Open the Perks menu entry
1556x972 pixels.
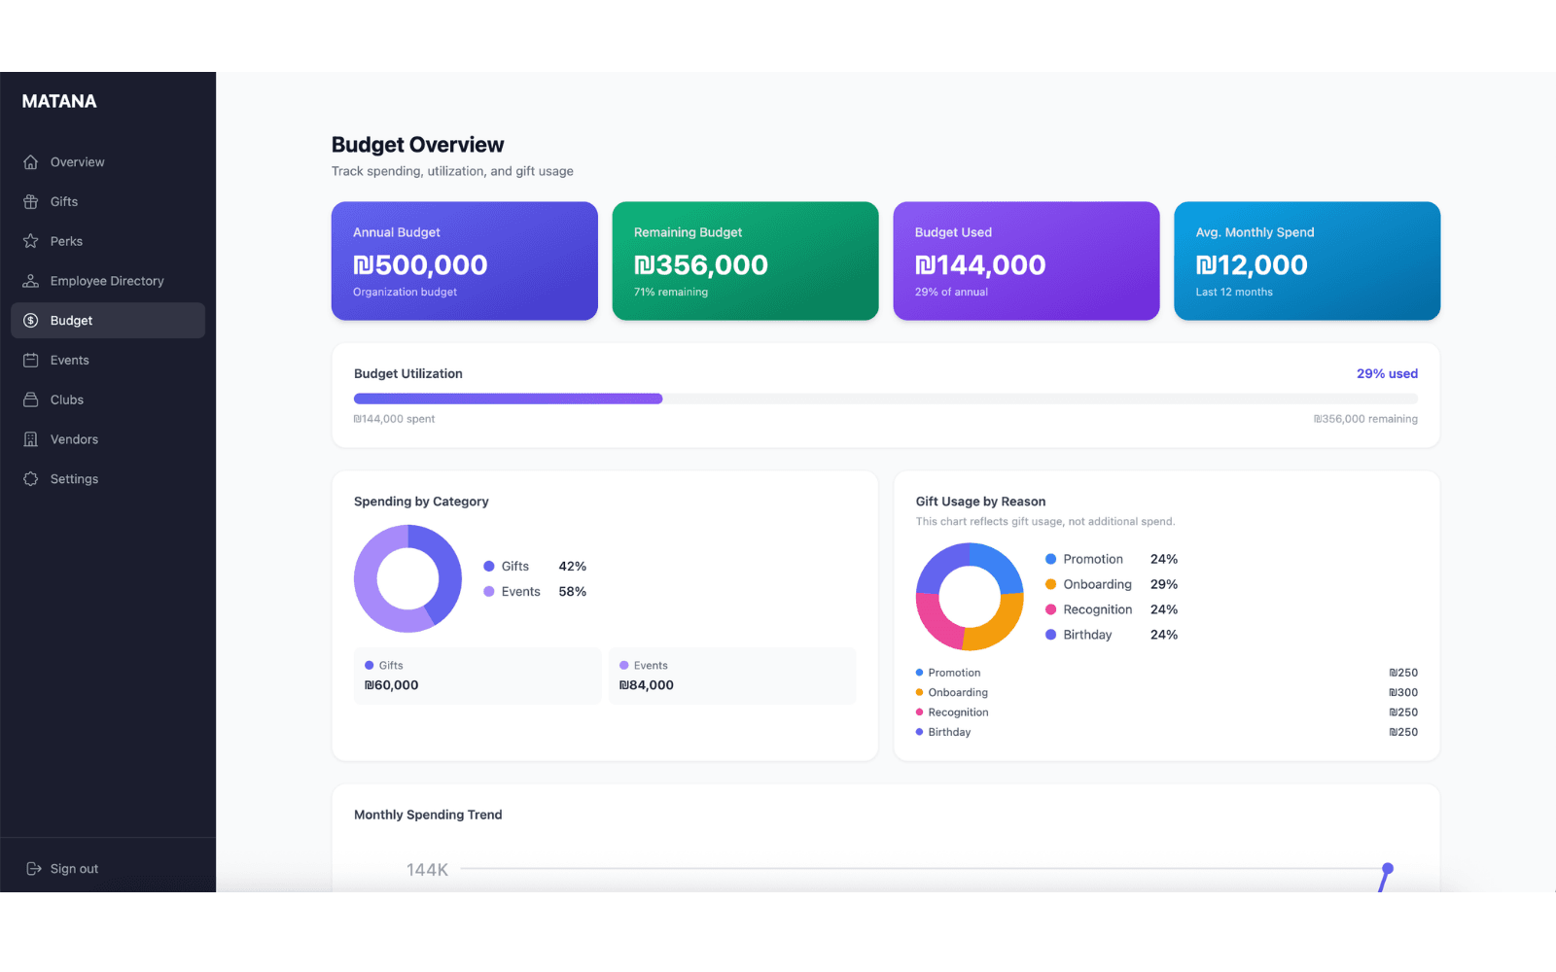click(66, 241)
